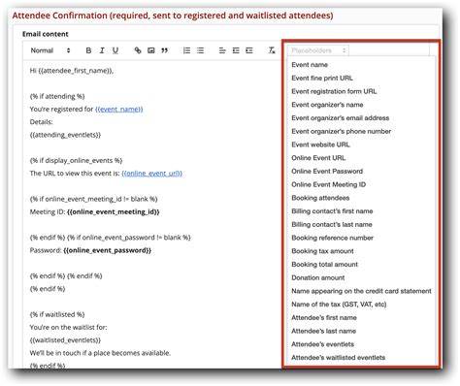Image resolution: width=460 pixels, height=386 pixels.
Task: Toggle bold formatting in the email editor
Action: coord(88,50)
